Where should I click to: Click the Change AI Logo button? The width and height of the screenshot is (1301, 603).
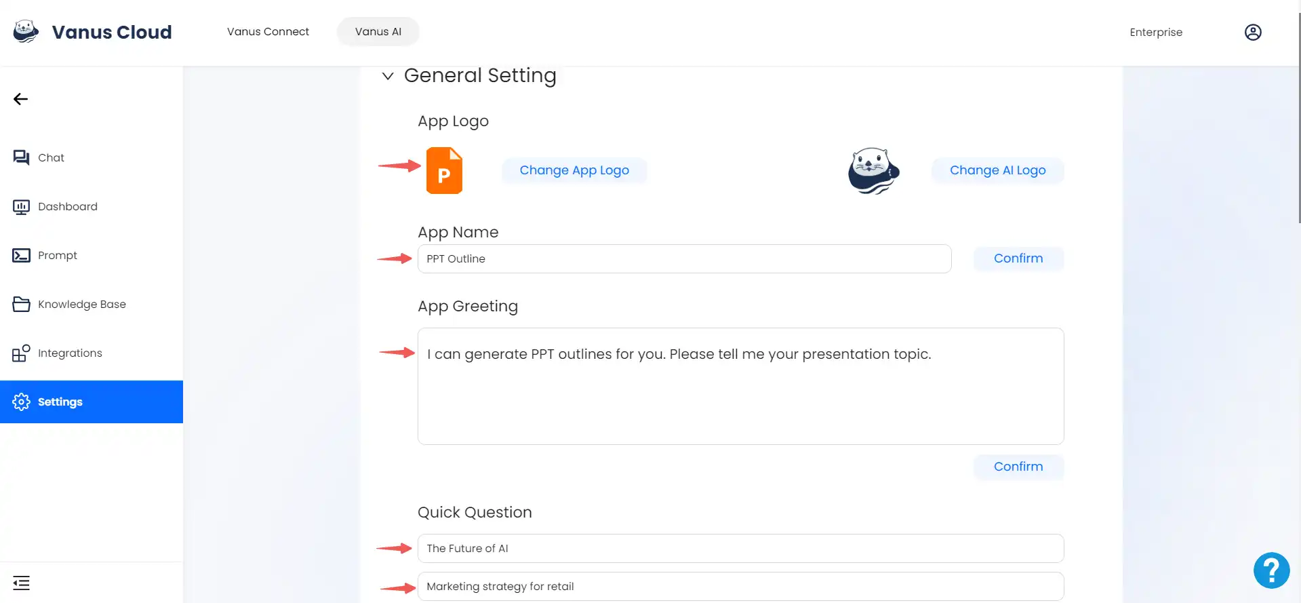tap(997, 170)
